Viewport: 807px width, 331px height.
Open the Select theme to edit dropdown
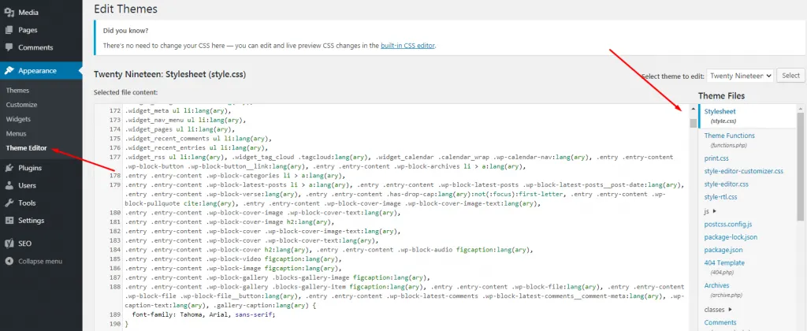pos(740,76)
